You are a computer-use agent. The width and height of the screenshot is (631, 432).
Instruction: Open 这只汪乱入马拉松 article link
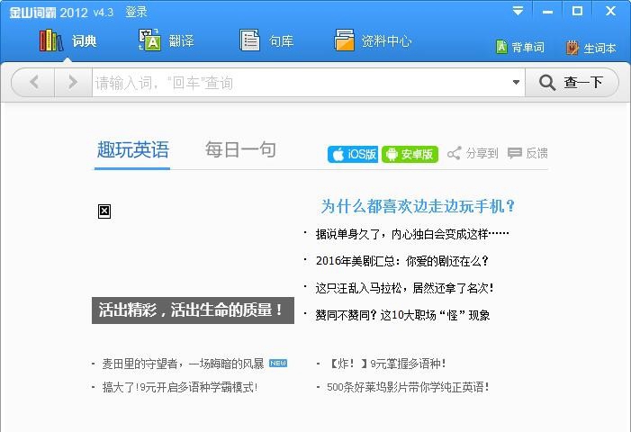(404, 288)
